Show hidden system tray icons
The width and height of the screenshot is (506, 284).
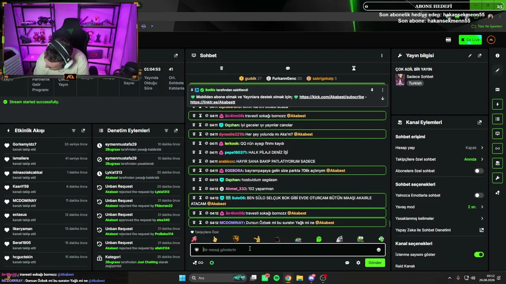pyautogui.click(x=449, y=278)
